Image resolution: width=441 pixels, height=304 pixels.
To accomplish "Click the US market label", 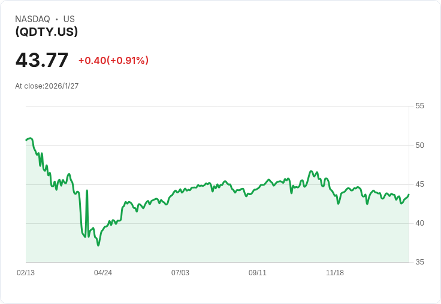I will pyautogui.click(x=69, y=19).
